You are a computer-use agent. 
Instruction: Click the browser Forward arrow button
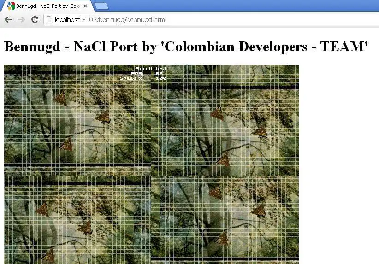pyautogui.click(x=21, y=19)
